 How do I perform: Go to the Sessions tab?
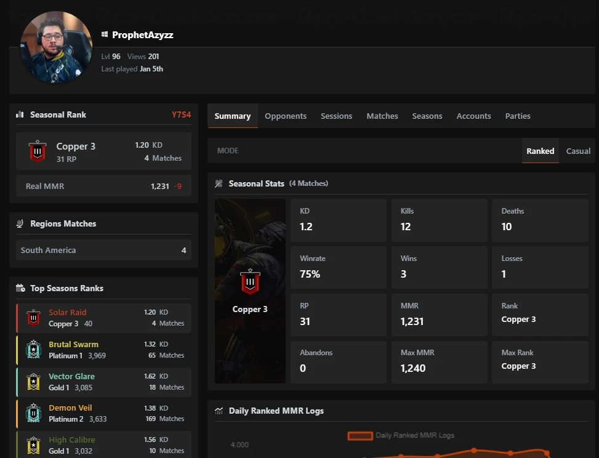[336, 116]
